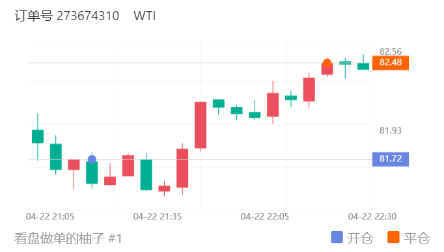Click the 04-22 22:30 time axis label

click(x=372, y=217)
